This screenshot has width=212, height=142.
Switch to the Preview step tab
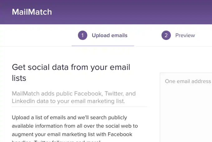185,35
